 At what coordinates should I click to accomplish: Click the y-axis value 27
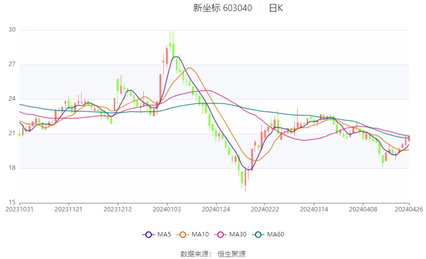pos(12,64)
